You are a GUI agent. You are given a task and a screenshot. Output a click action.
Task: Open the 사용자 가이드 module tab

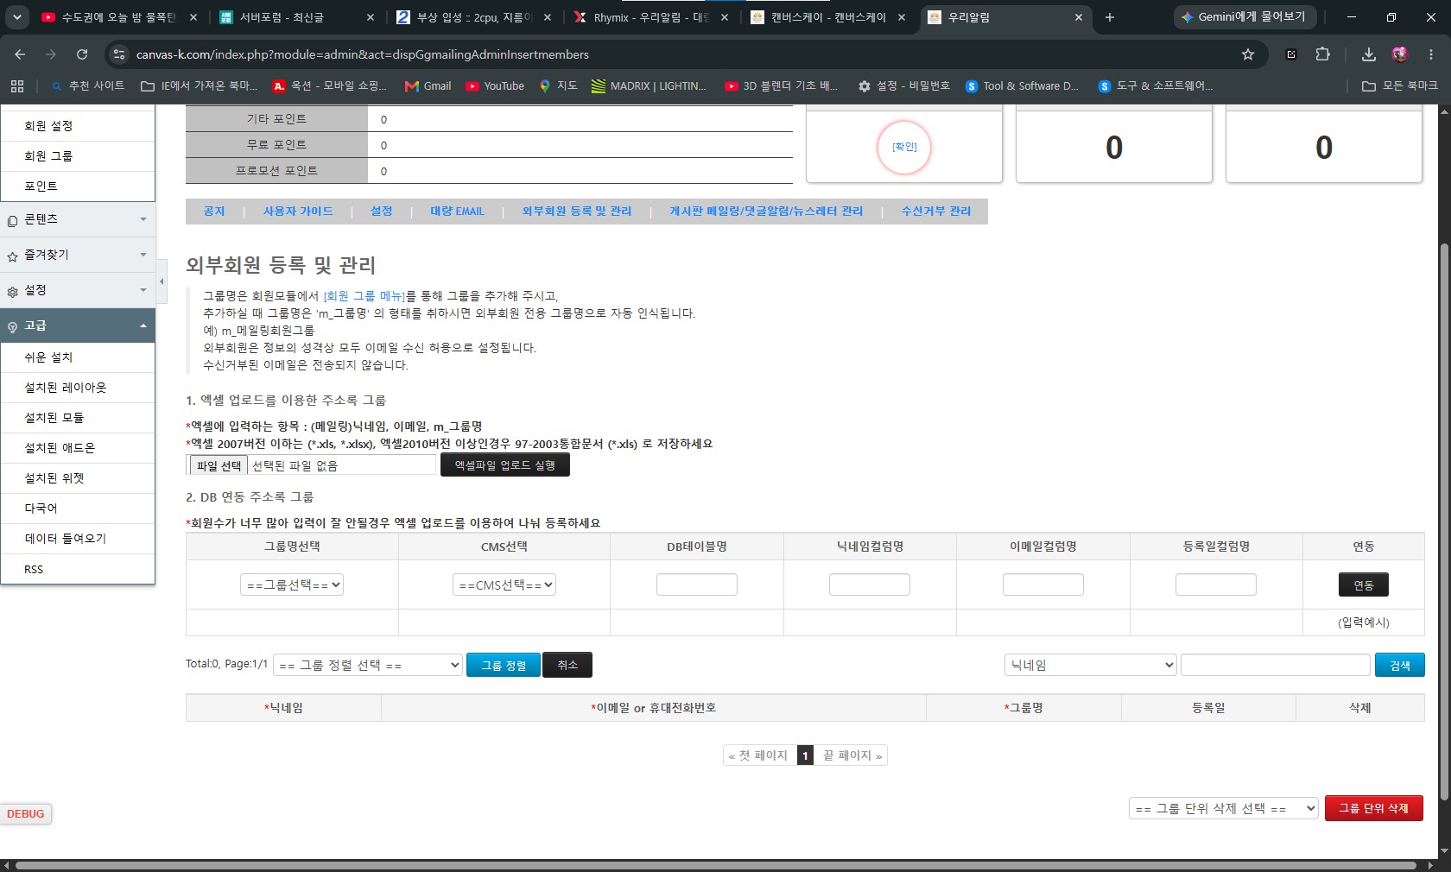(298, 211)
